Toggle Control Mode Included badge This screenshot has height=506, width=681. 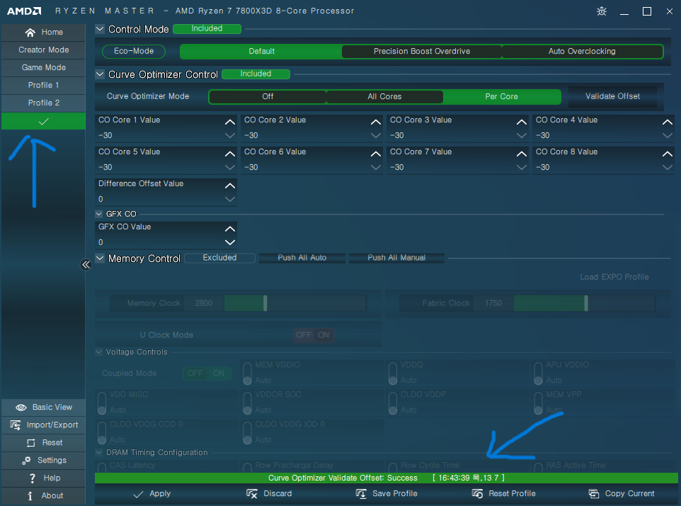(207, 29)
